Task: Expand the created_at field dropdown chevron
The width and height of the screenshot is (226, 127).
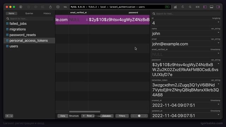Action: pos(219,104)
